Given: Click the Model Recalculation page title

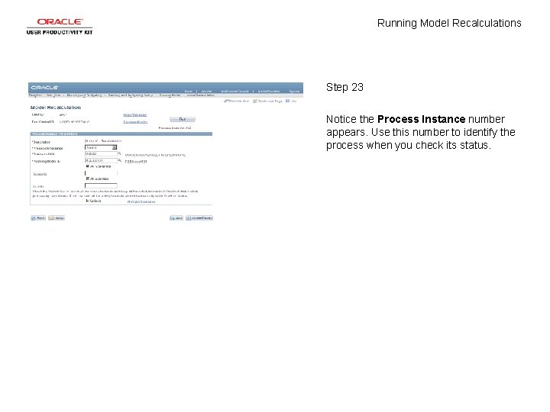Looking at the screenshot, I should tap(56, 108).
